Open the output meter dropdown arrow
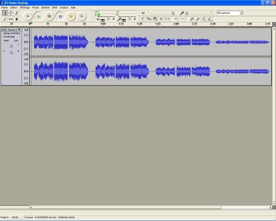 (x=103, y=20)
